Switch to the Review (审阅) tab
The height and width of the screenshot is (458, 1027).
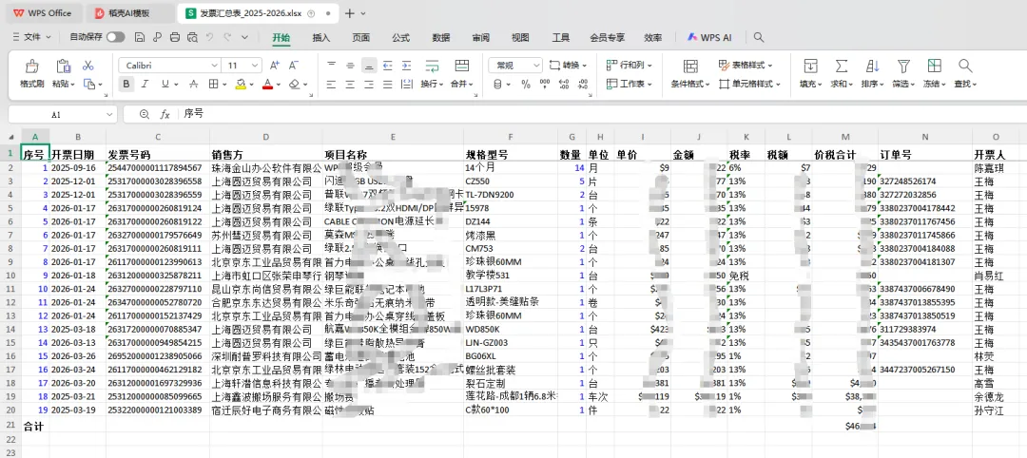click(x=481, y=37)
